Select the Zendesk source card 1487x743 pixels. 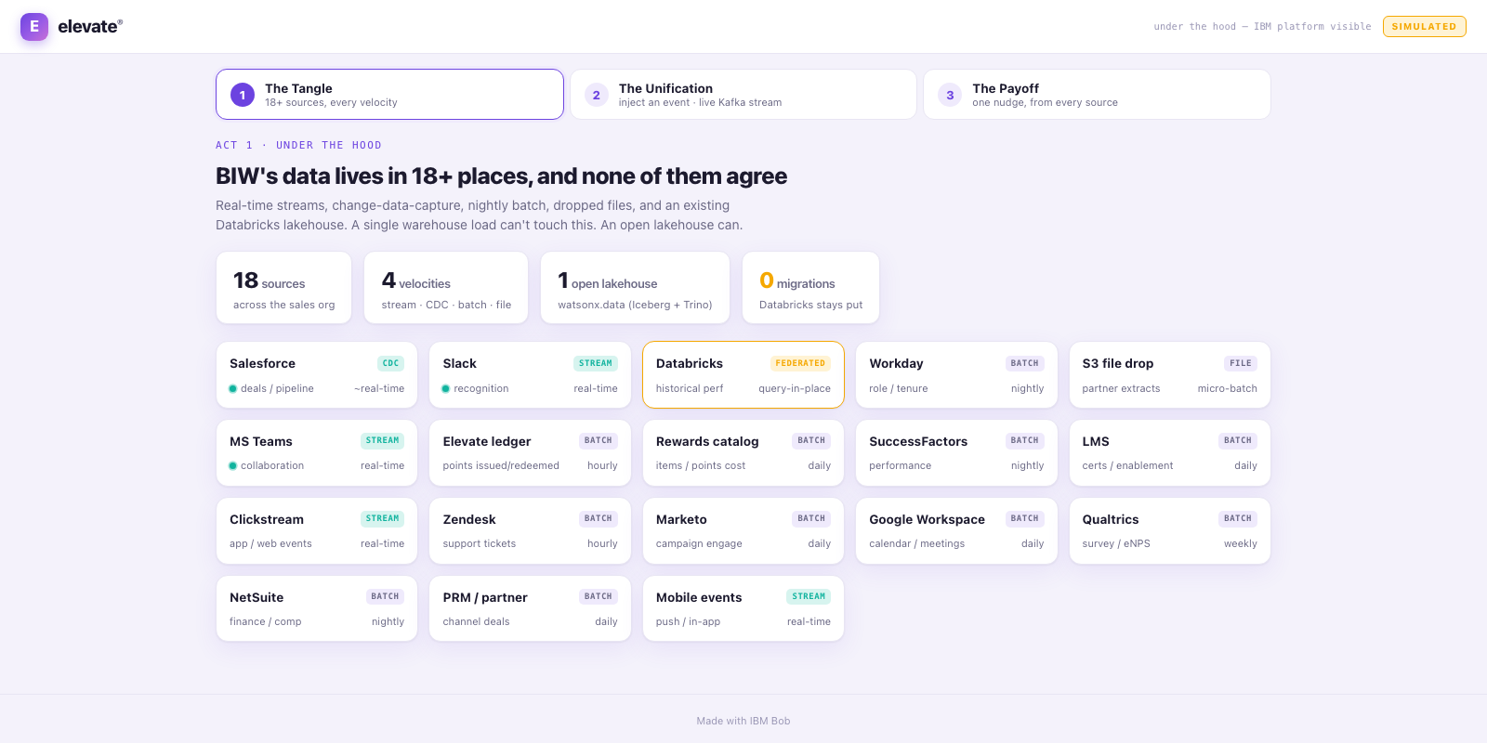point(530,530)
